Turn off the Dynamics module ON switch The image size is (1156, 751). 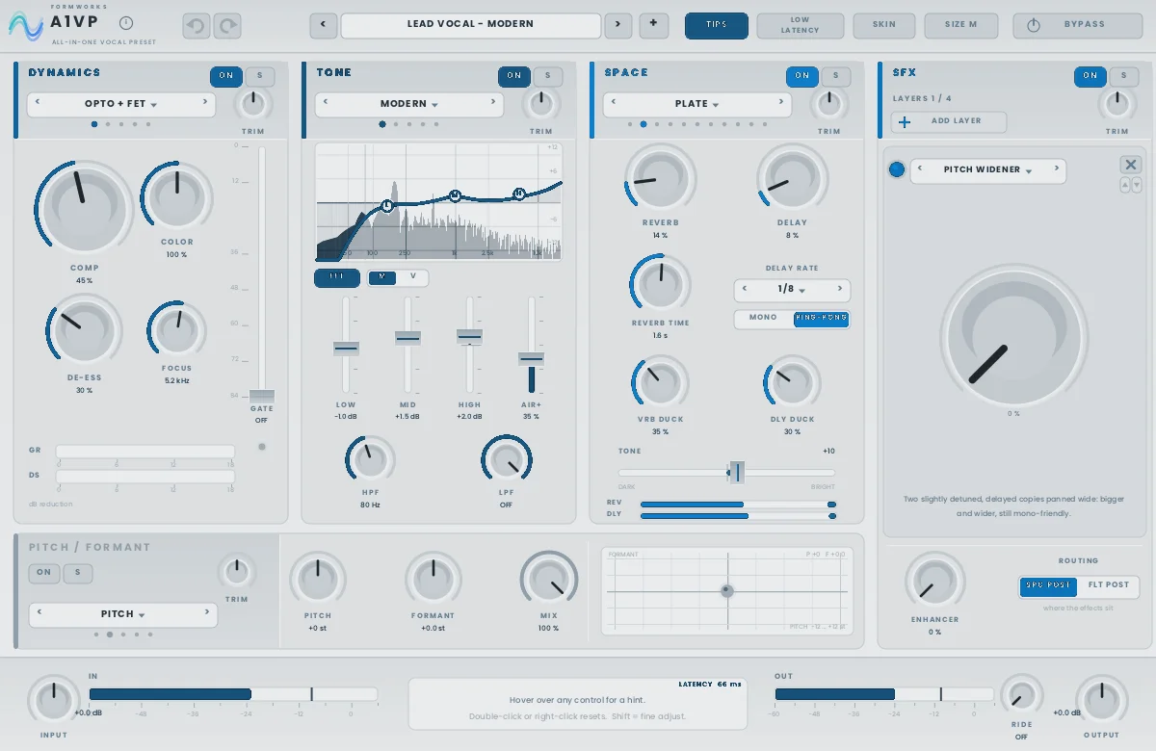[x=226, y=76]
